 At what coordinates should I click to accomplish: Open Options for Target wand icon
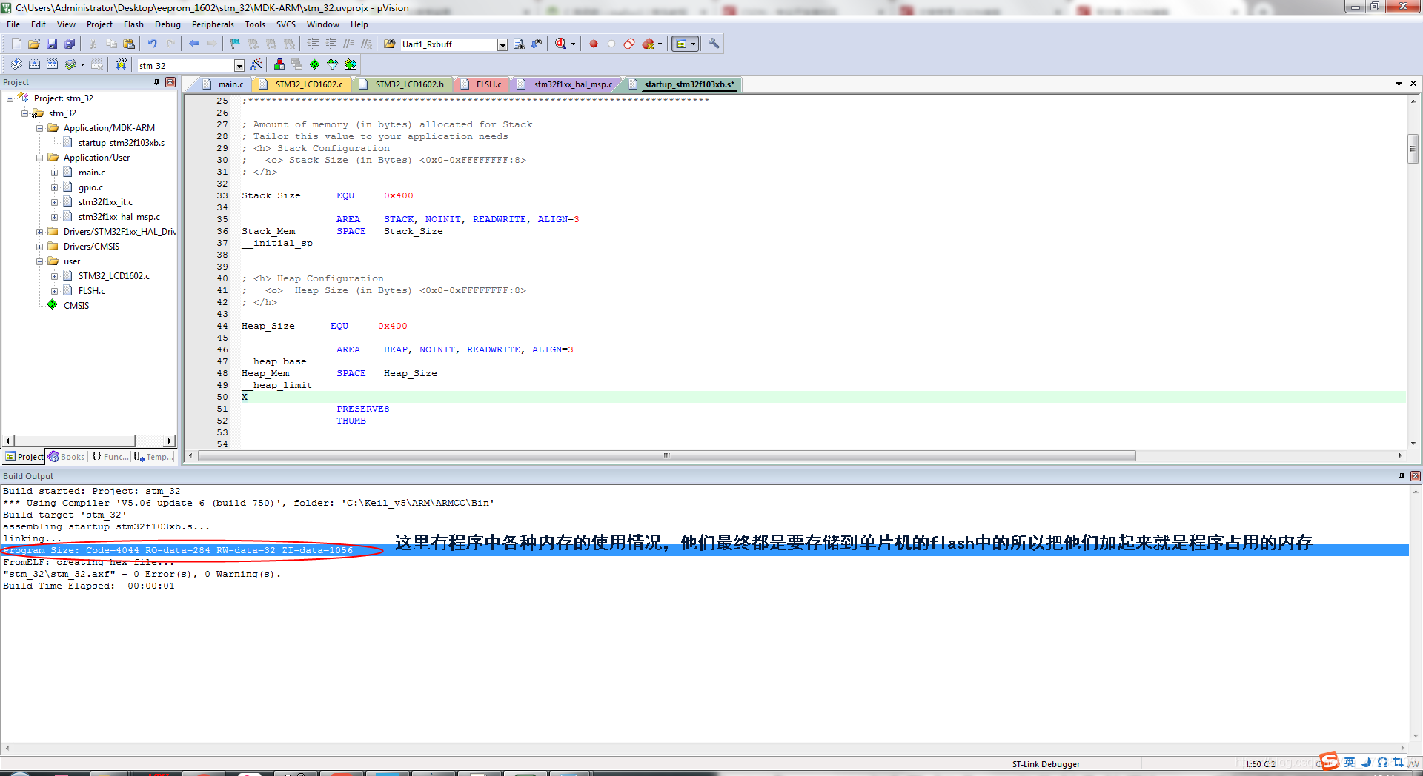[x=256, y=64]
